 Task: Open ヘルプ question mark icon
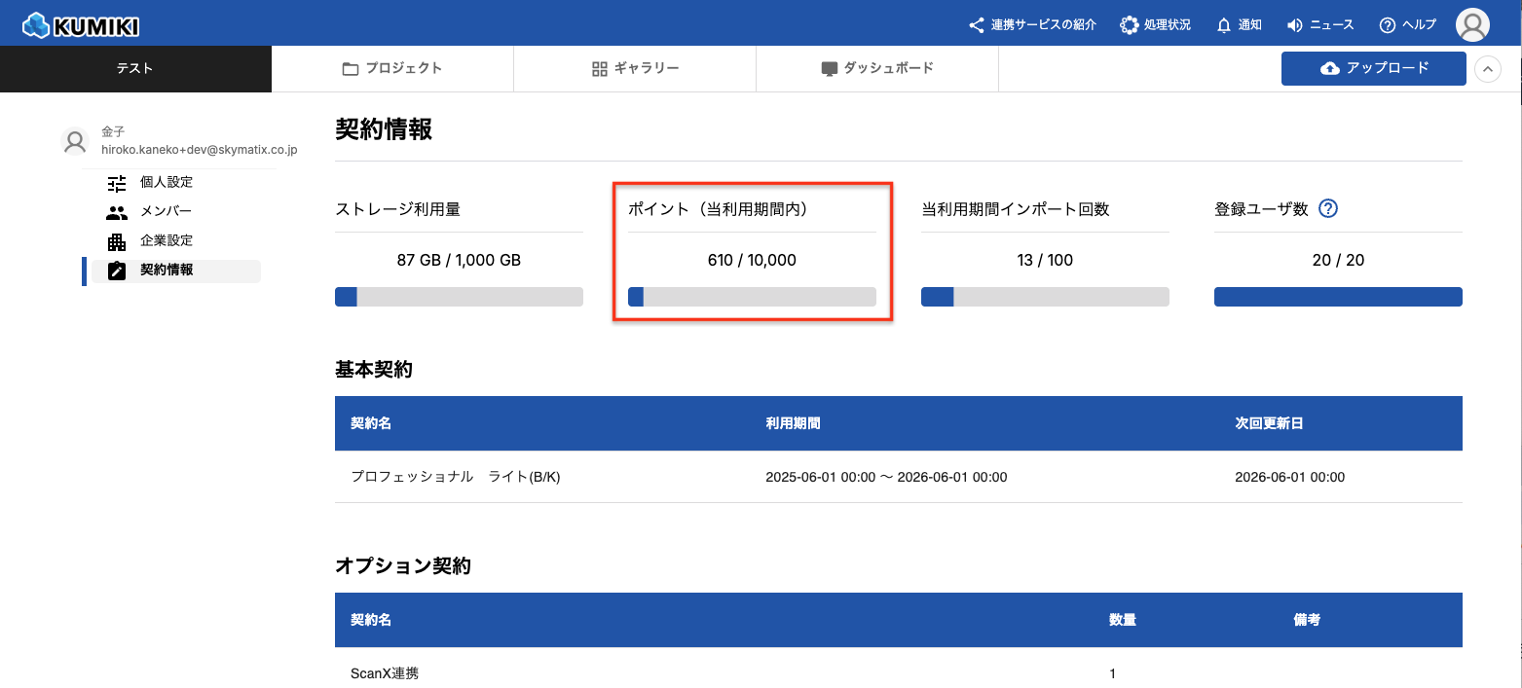1387,25
